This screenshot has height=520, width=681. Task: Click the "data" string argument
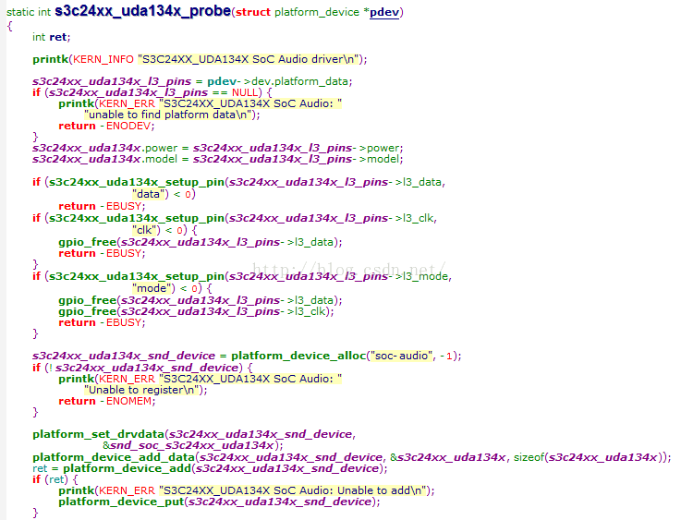[150, 194]
